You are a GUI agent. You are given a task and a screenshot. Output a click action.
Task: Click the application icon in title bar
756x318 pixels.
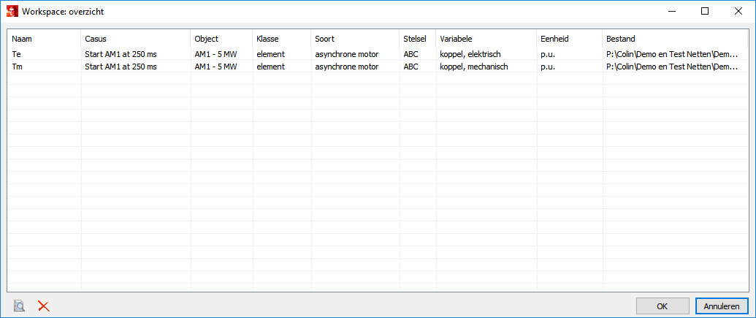pos(12,12)
